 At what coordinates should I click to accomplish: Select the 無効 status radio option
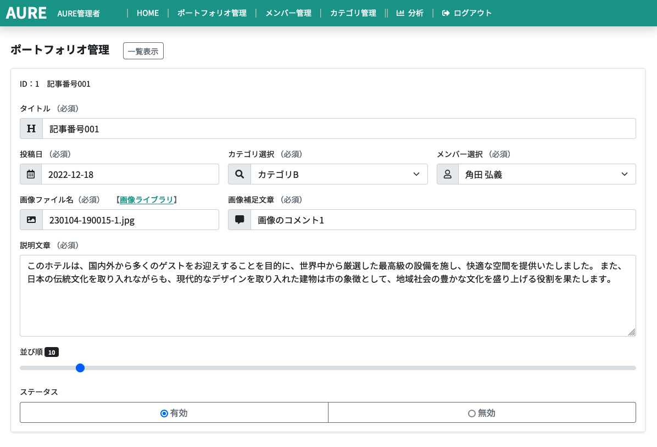point(471,413)
